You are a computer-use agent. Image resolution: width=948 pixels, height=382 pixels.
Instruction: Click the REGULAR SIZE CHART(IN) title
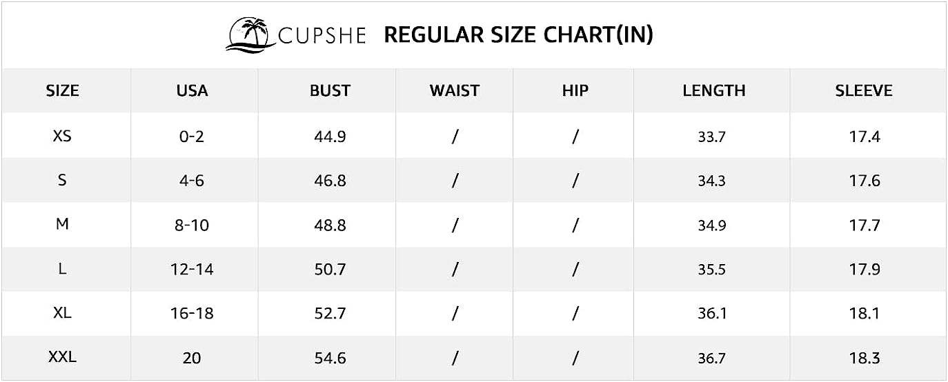(x=518, y=35)
